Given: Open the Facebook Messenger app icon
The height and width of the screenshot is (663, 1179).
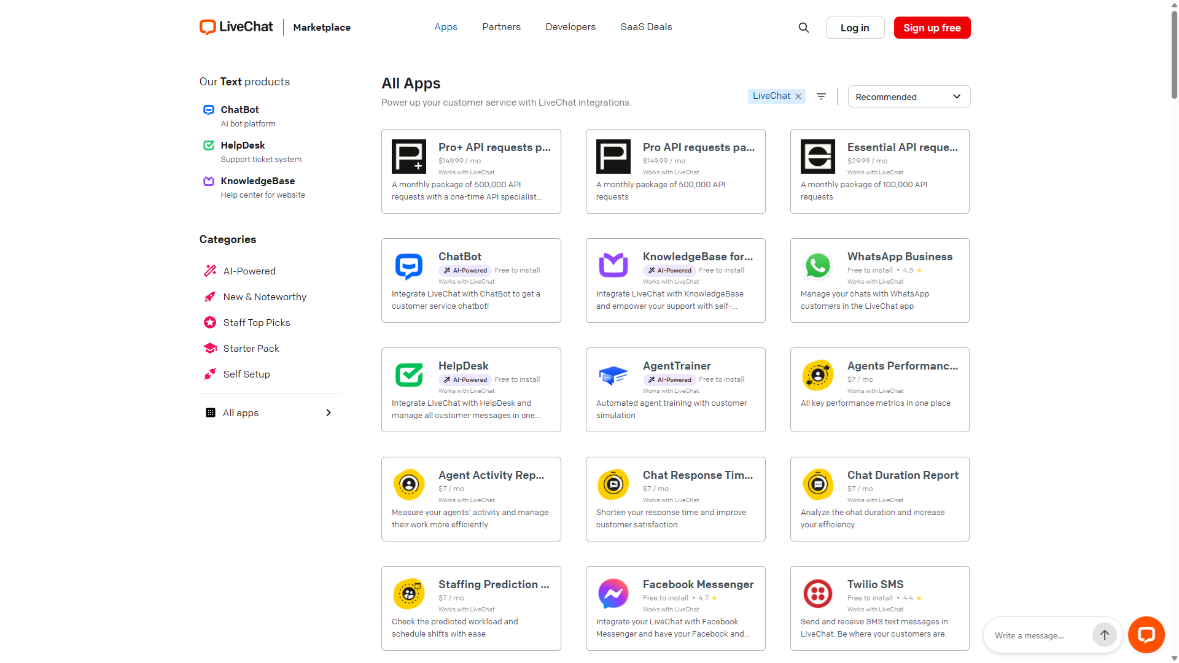Looking at the screenshot, I should pyautogui.click(x=613, y=594).
